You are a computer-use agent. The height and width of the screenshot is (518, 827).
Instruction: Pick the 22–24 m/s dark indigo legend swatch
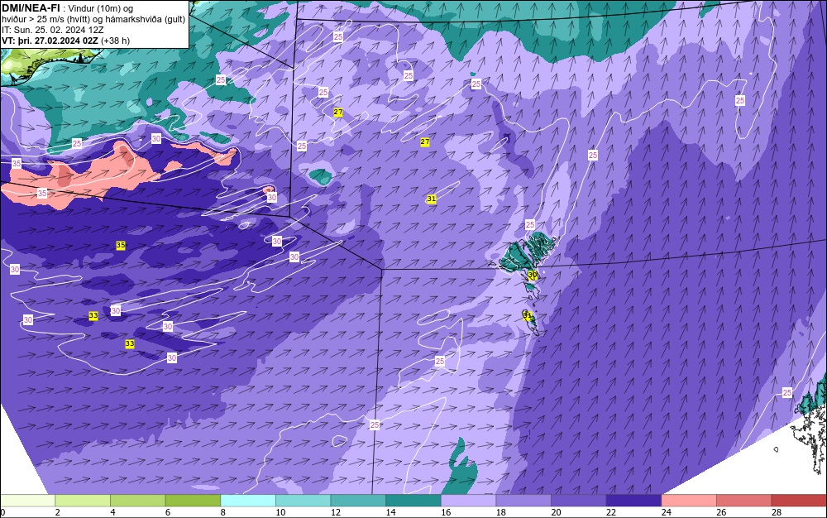point(633,501)
